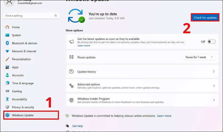The height and width of the screenshot is (132, 223).
Task: Toggle Get the latest updates switch on
Action: (x=211, y=42)
